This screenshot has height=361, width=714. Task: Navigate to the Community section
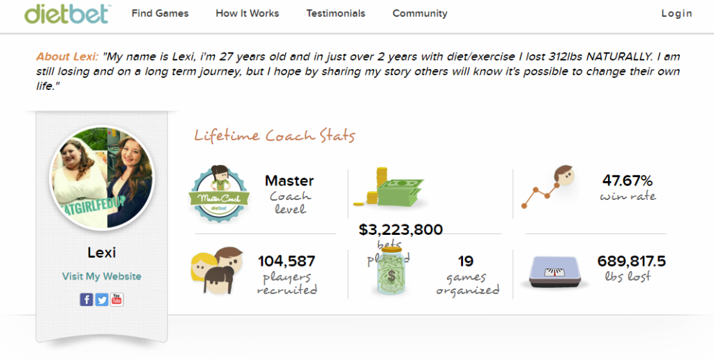coord(420,13)
